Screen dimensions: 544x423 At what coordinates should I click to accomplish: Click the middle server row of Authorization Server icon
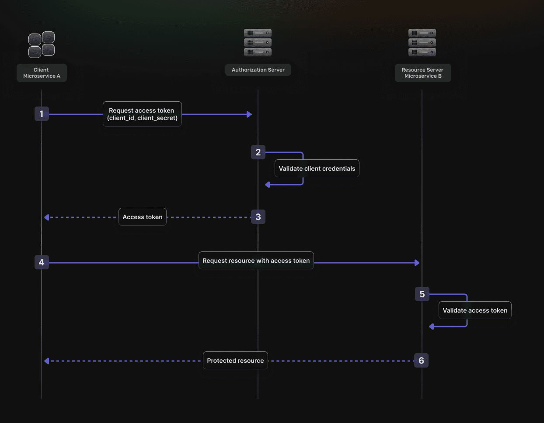(258, 42)
